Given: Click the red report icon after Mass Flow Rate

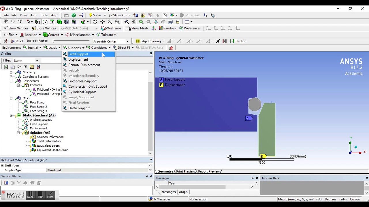Looking at the screenshot, I should coord(171,48).
